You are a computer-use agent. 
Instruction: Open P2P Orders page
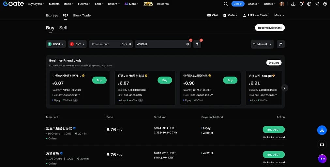(230, 15)
